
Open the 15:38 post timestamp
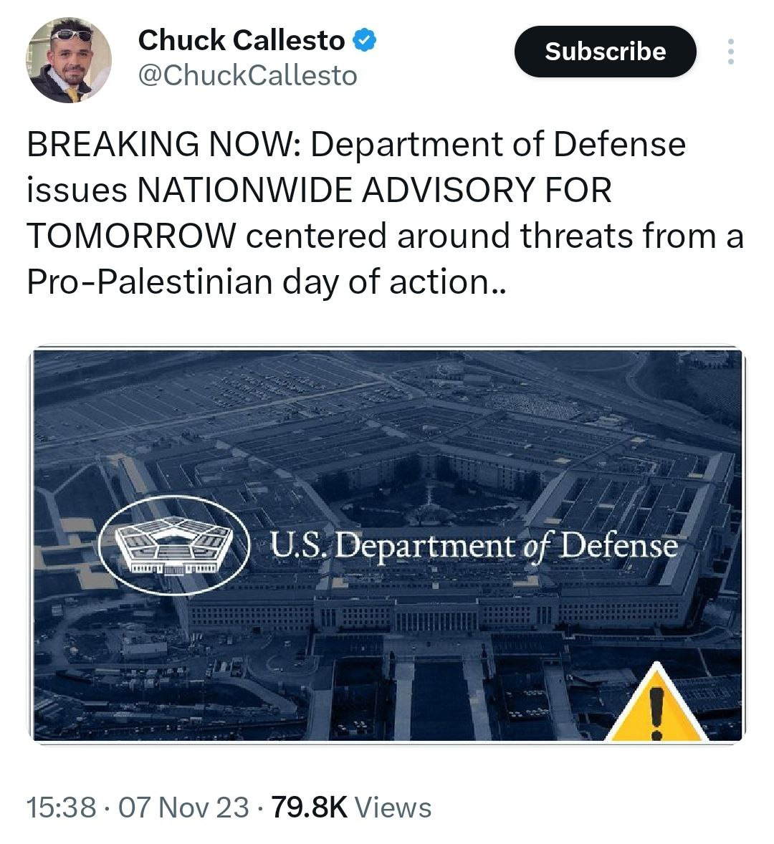(61, 807)
